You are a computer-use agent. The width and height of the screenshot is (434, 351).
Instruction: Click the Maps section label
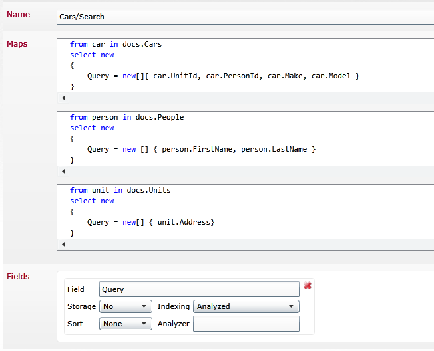click(17, 44)
